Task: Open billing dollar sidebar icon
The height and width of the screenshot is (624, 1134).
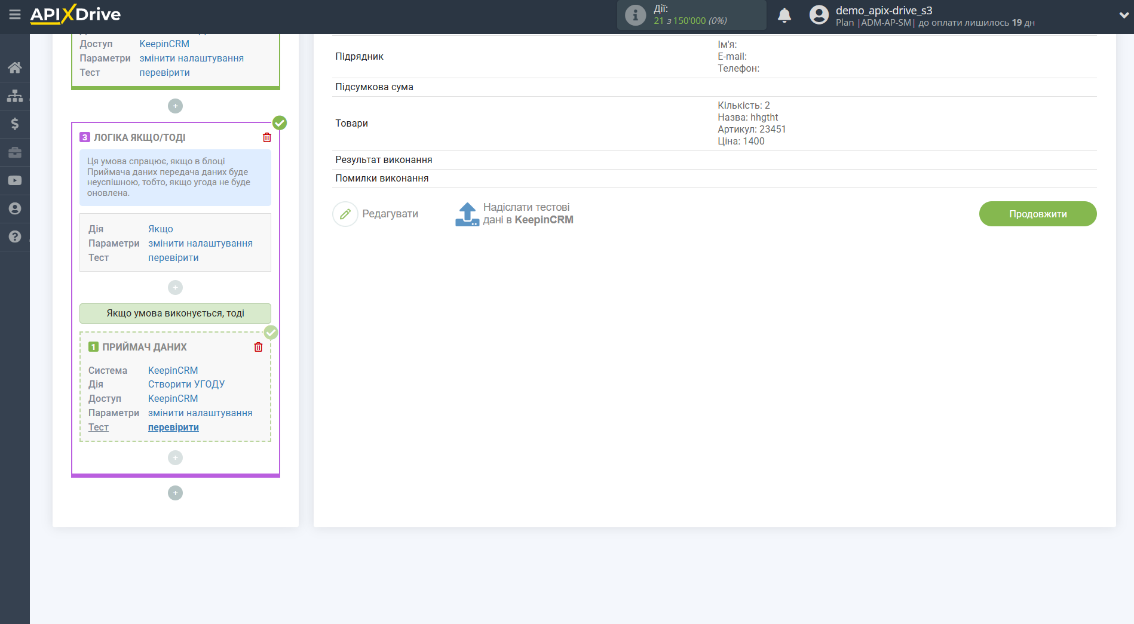Action: (x=15, y=124)
